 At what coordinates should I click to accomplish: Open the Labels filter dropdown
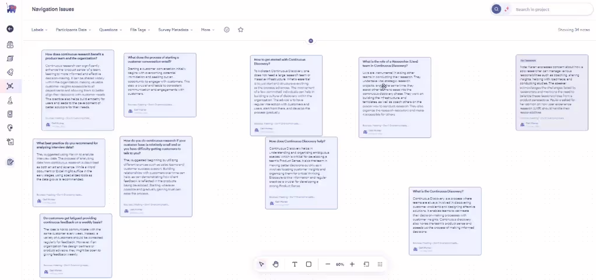pos(40,30)
